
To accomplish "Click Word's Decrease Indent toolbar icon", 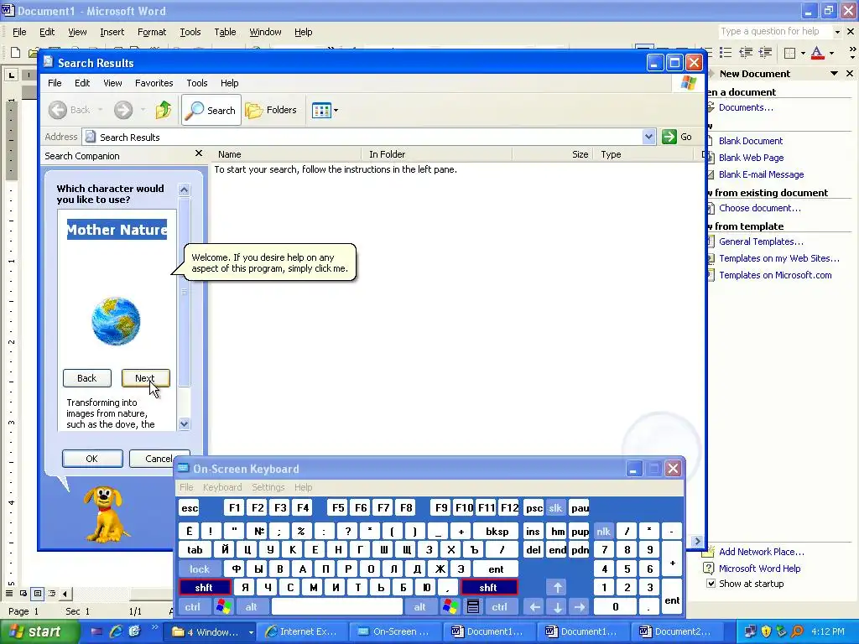I will coord(746,53).
